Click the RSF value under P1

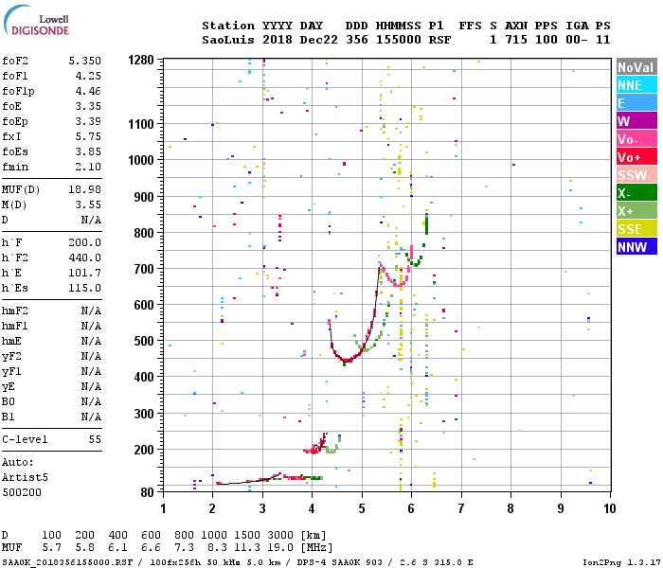pyautogui.click(x=439, y=40)
